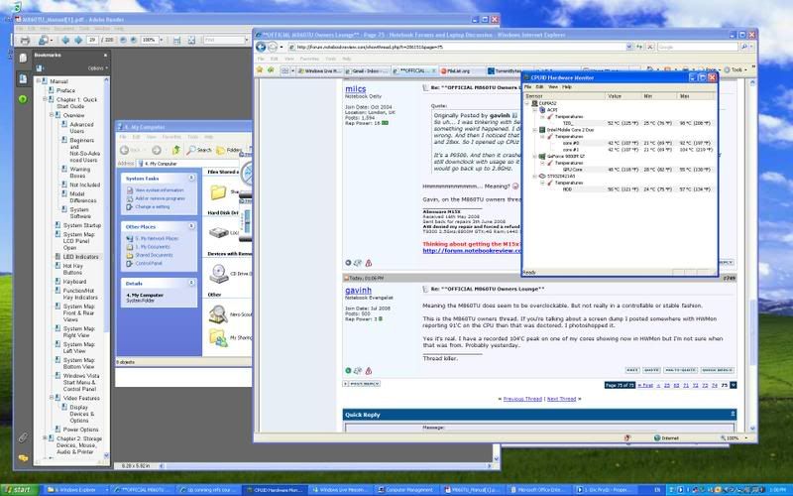Viewport: 793px width, 496px height.
Task: Collapse the Overview bookmark node
Action: point(52,115)
